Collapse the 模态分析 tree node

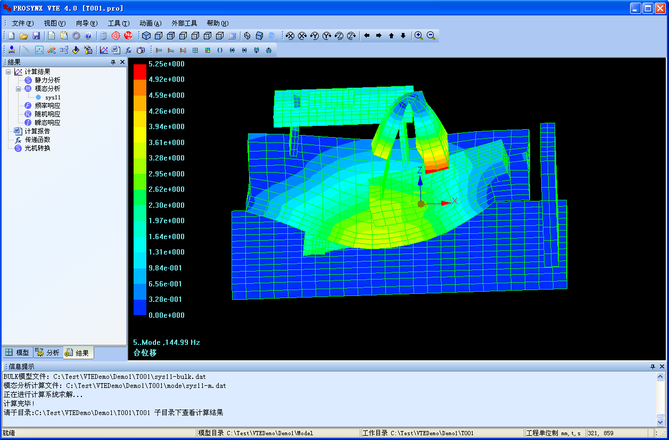(x=18, y=89)
